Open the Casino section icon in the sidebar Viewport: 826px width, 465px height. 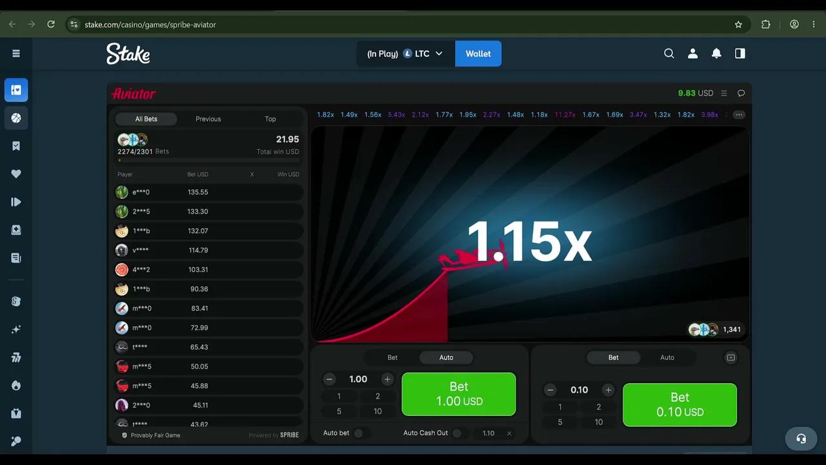[16, 90]
